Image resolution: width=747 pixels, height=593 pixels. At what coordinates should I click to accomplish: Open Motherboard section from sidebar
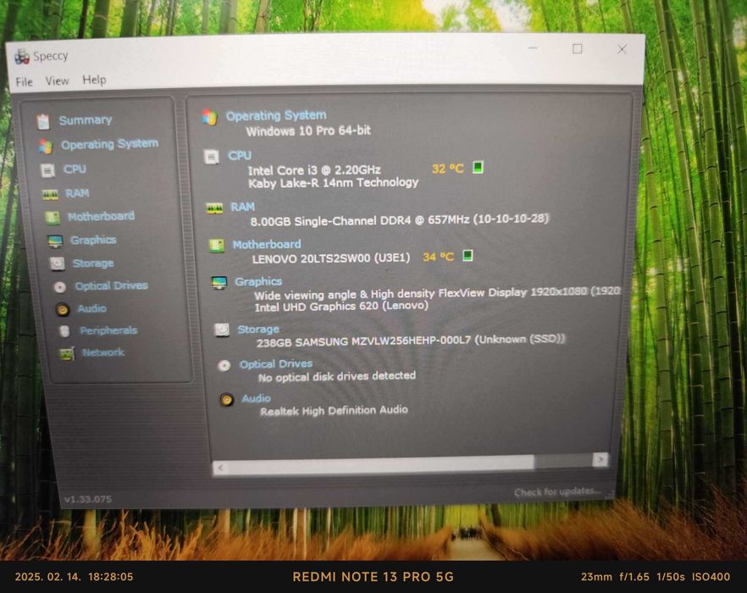[x=101, y=216]
